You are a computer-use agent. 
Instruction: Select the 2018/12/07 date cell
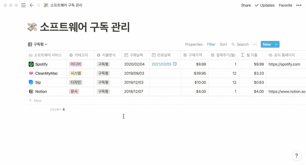tap(136, 91)
